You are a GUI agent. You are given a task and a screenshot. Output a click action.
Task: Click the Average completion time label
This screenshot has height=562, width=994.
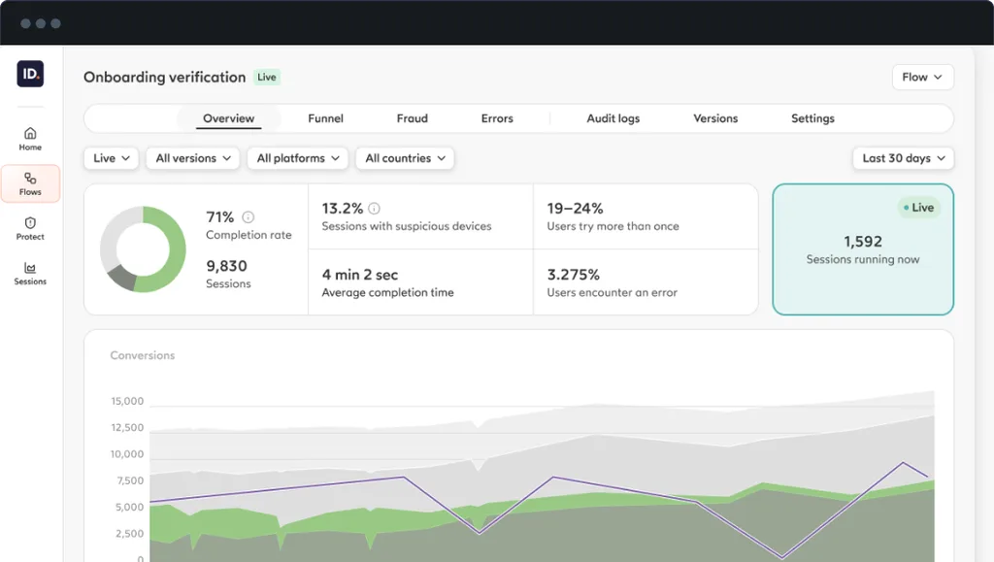coord(387,293)
